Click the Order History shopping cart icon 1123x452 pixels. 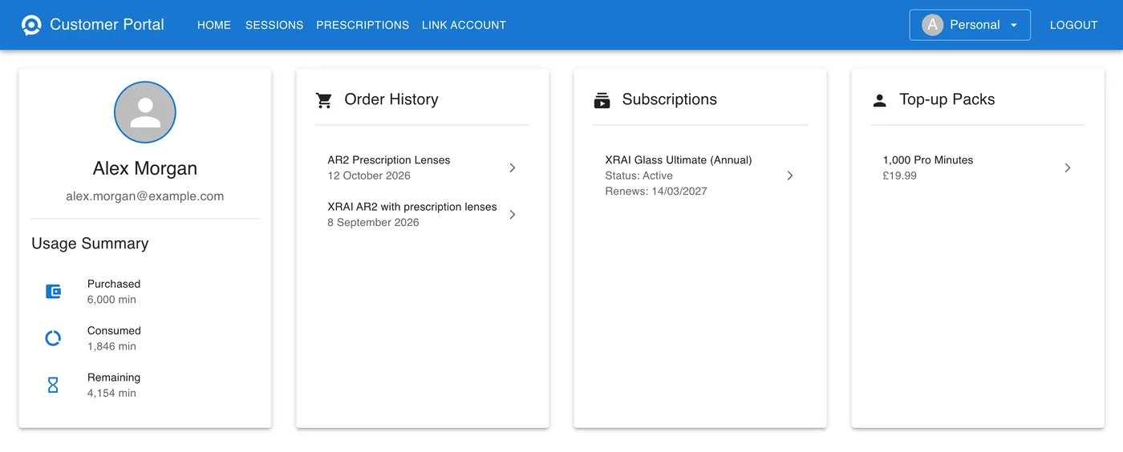pyautogui.click(x=324, y=100)
